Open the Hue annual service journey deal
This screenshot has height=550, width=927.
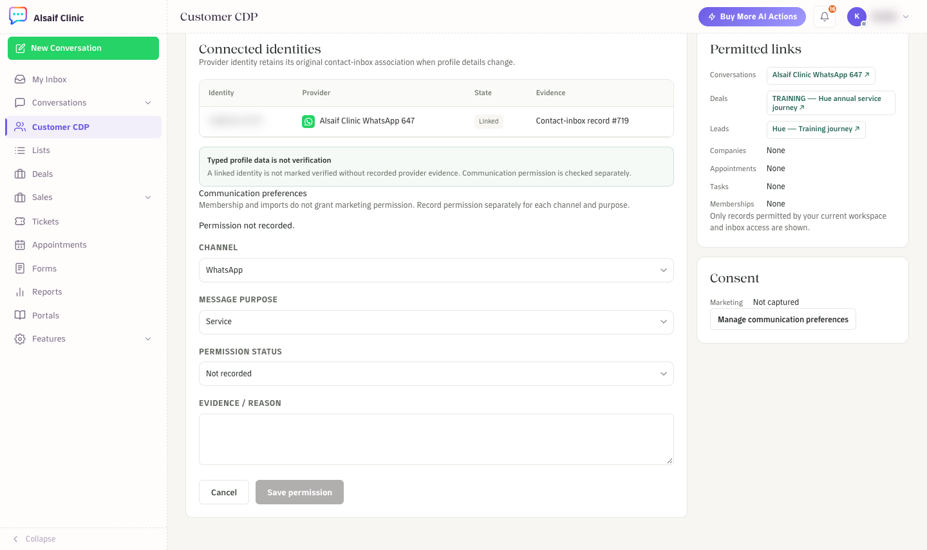point(830,103)
